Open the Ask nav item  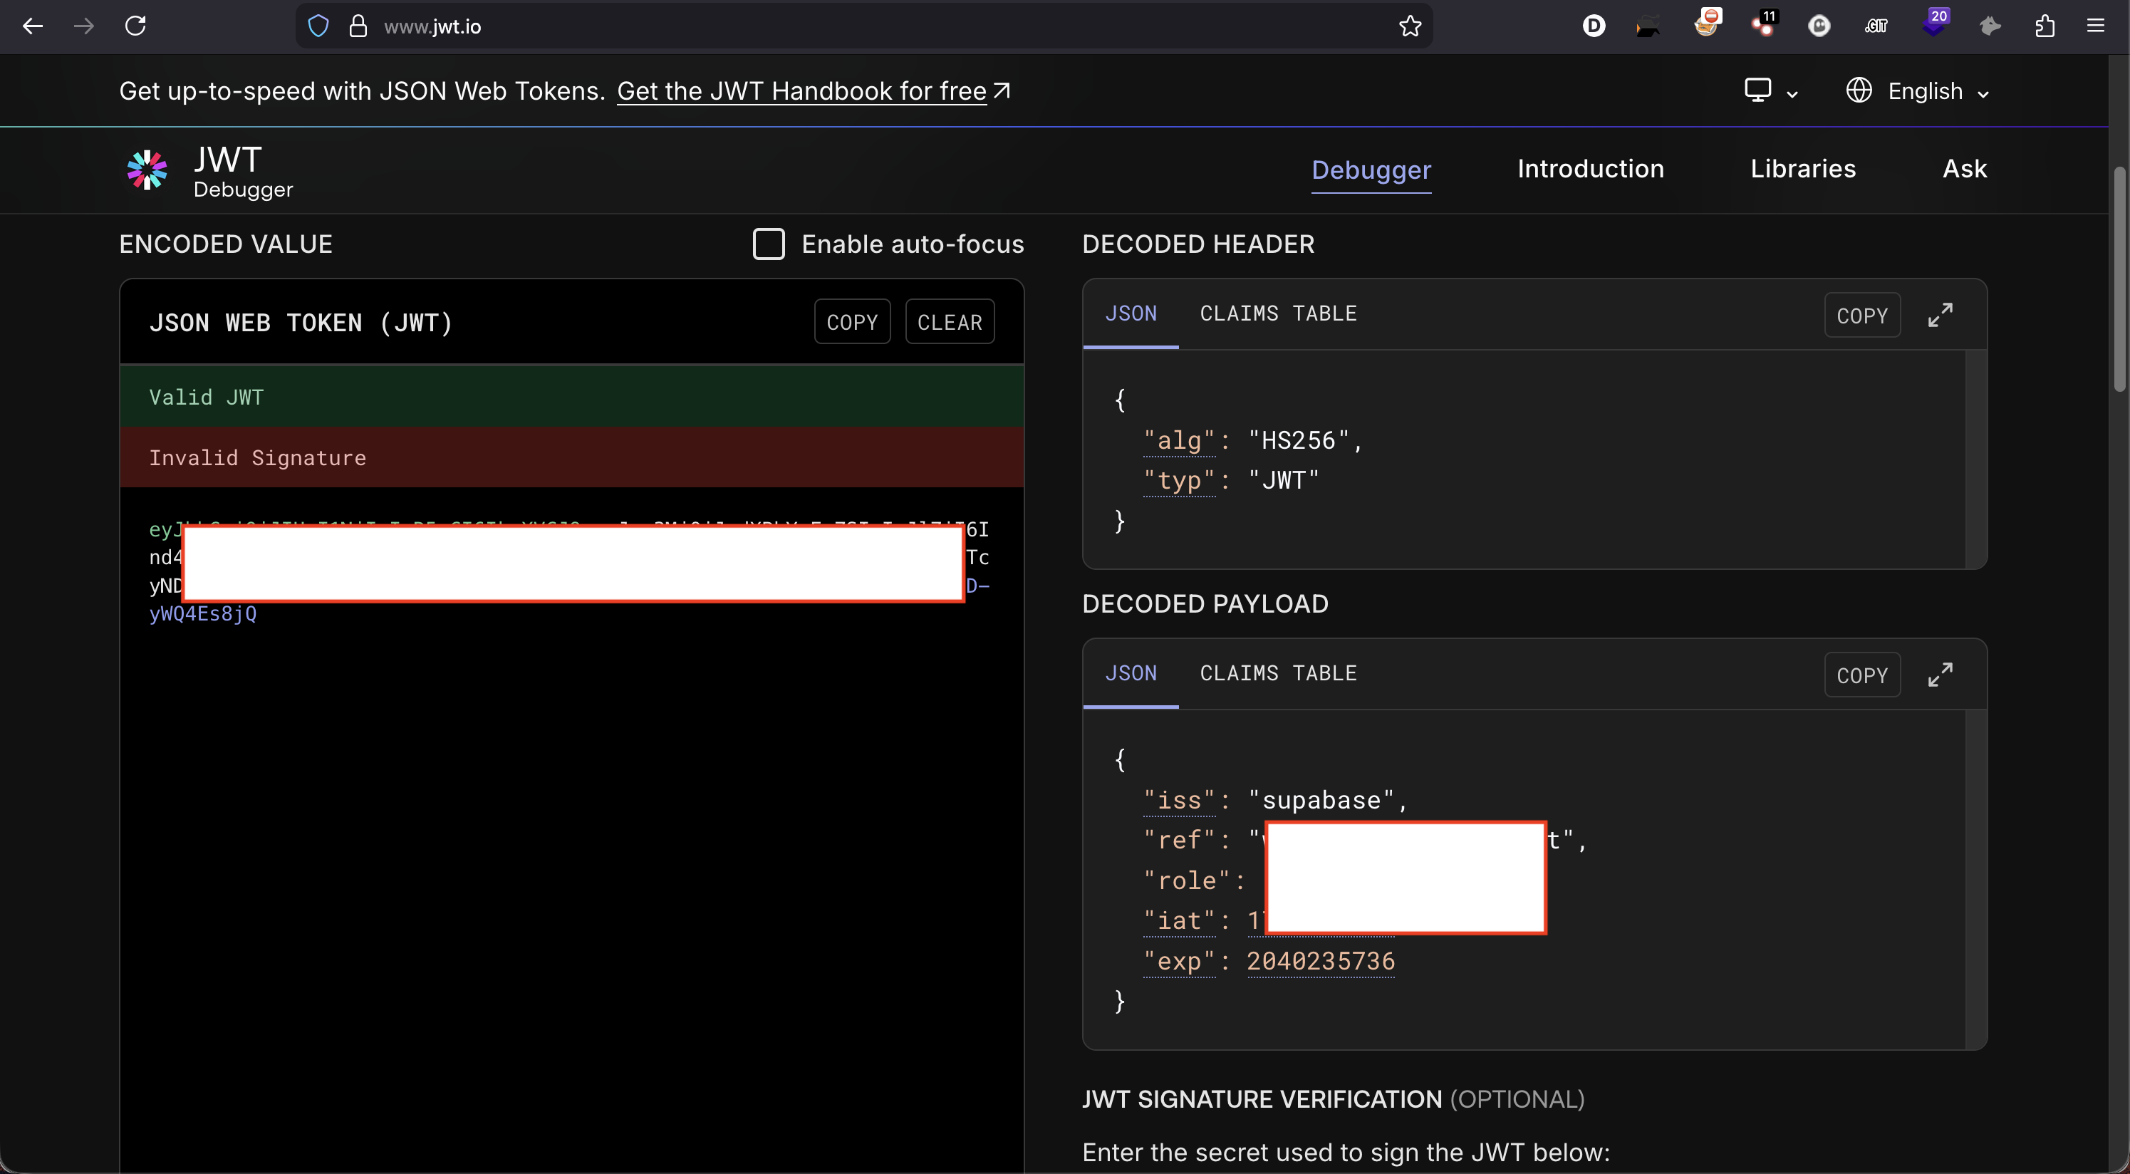(1965, 169)
